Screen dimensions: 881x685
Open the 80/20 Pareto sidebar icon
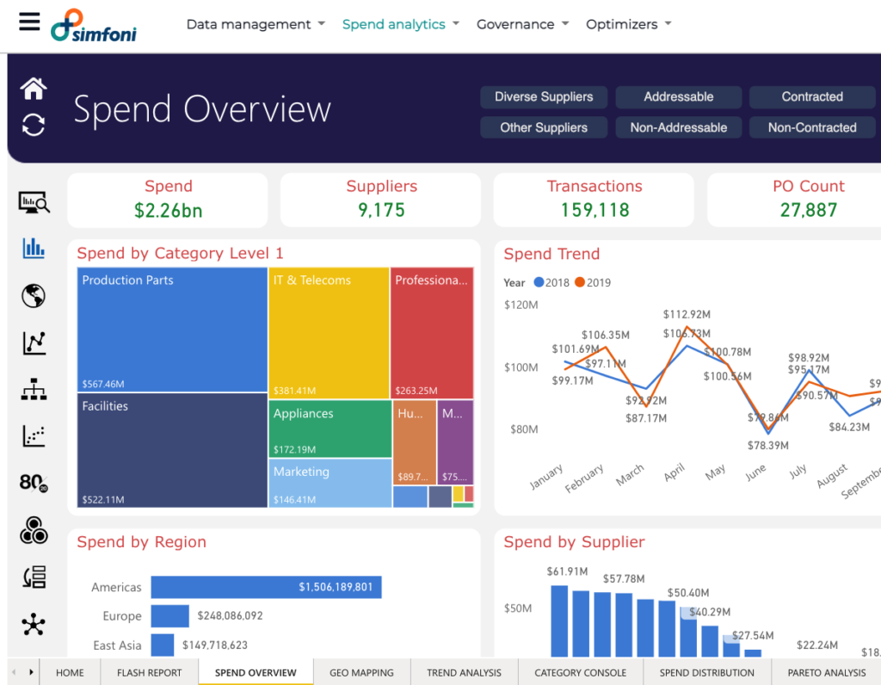click(34, 483)
